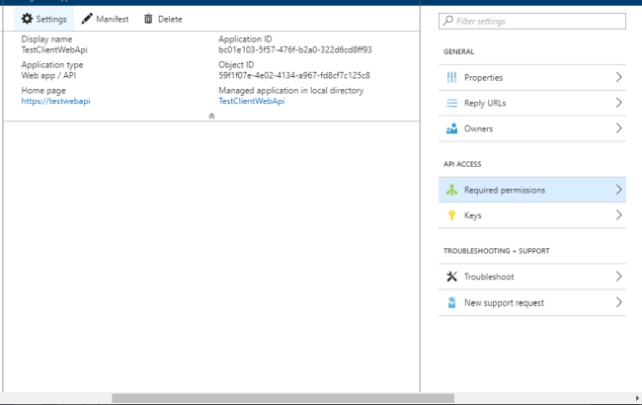This screenshot has height=405, width=642.
Task: Click the scrollbar right arrow
Action: tap(637, 398)
